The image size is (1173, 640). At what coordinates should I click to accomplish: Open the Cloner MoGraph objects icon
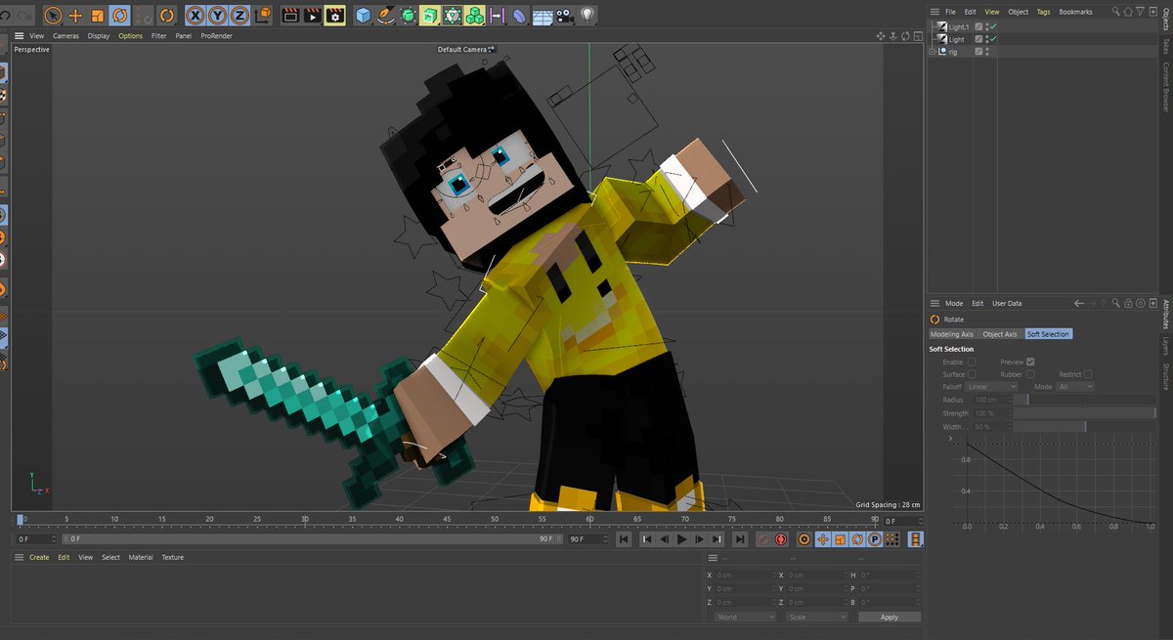[x=475, y=16]
